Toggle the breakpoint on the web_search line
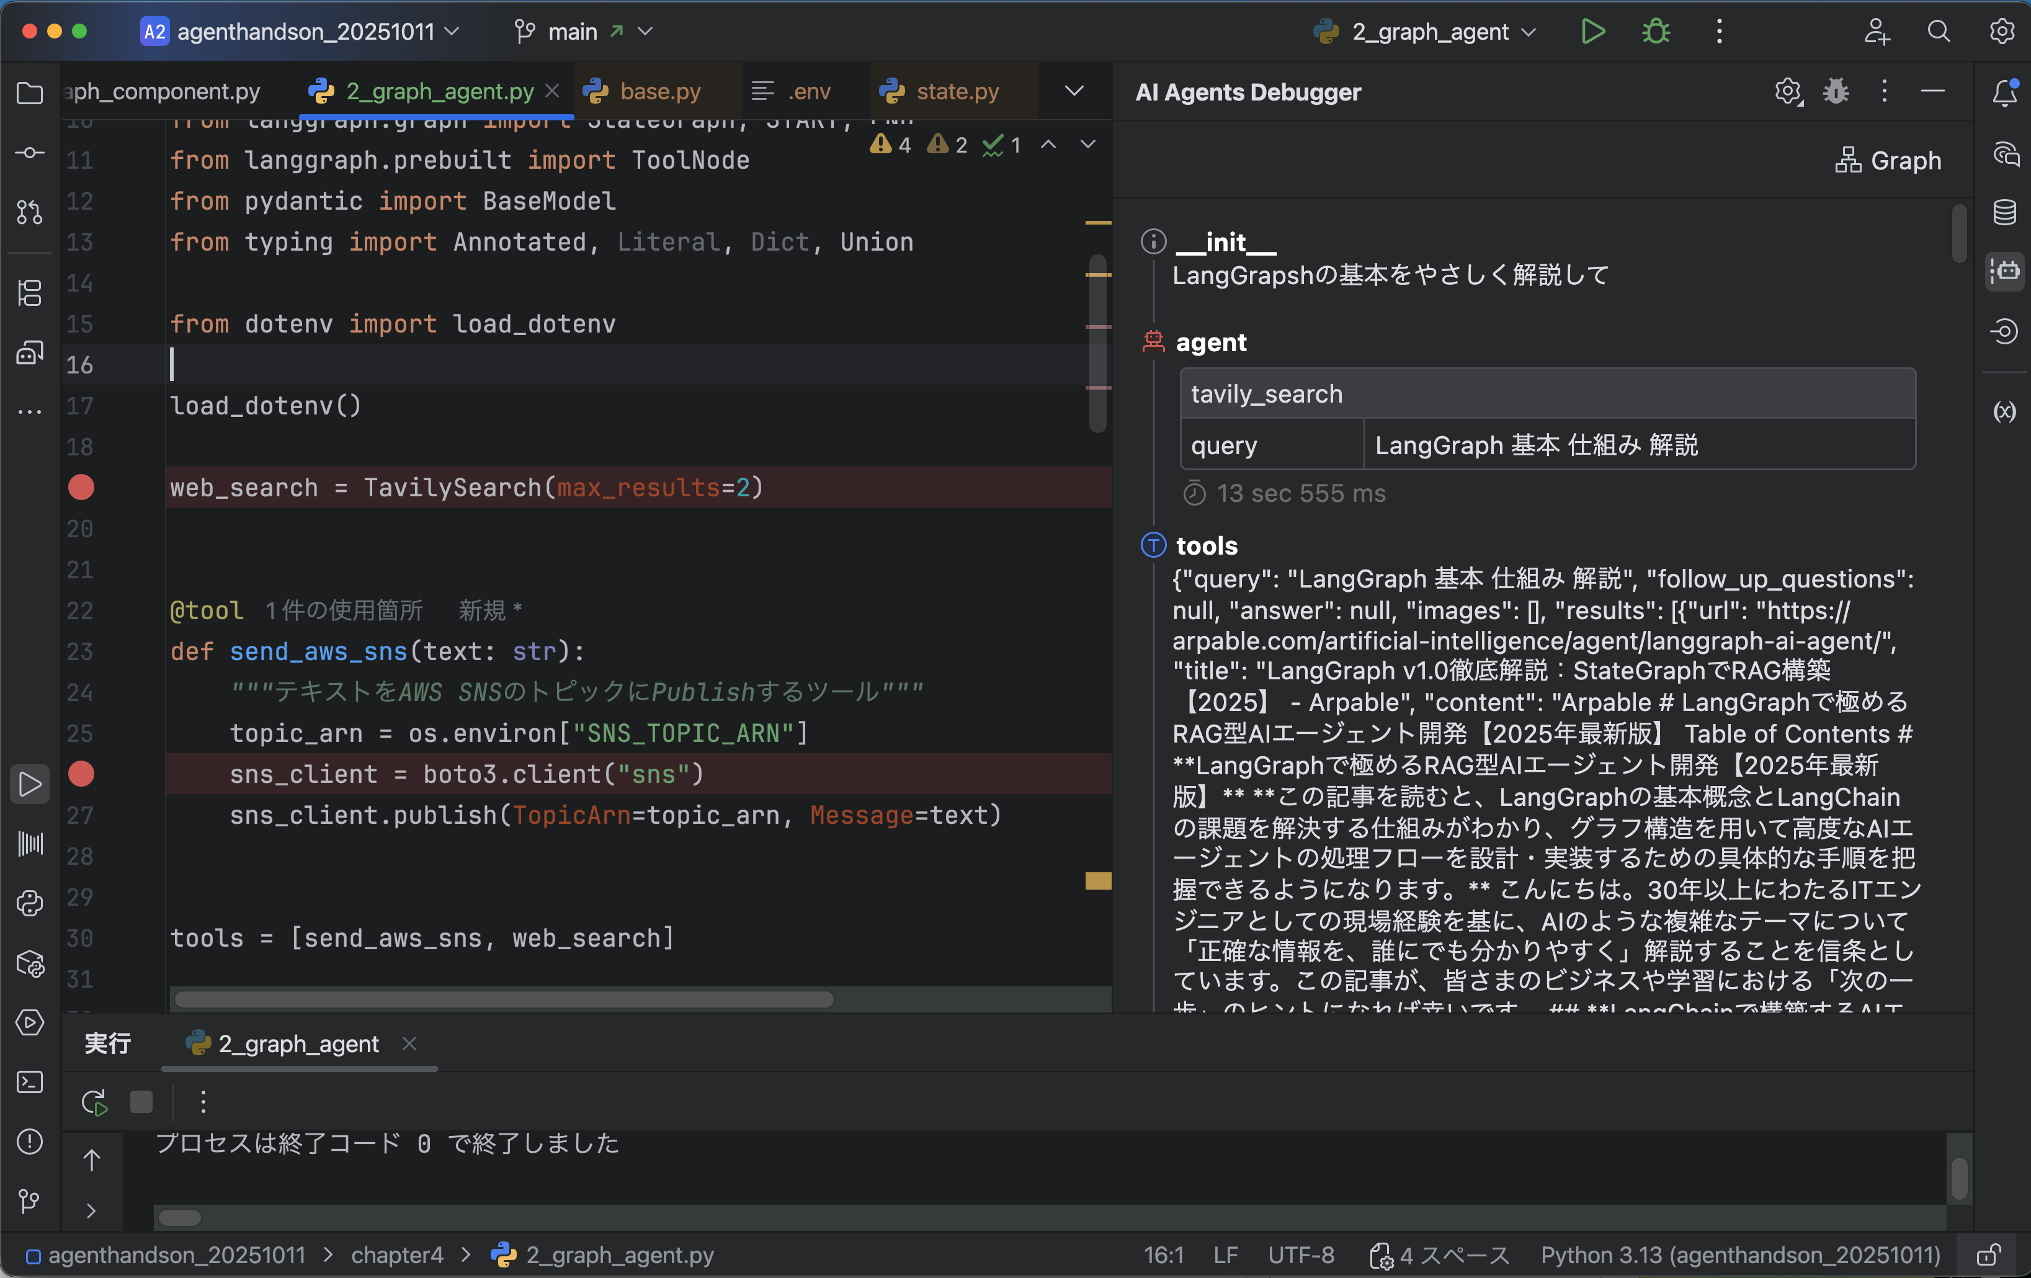 click(x=81, y=488)
